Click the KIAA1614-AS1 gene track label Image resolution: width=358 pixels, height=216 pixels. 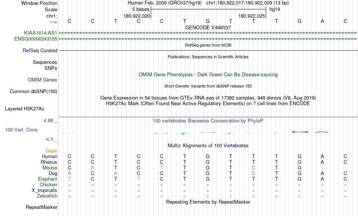40,33
